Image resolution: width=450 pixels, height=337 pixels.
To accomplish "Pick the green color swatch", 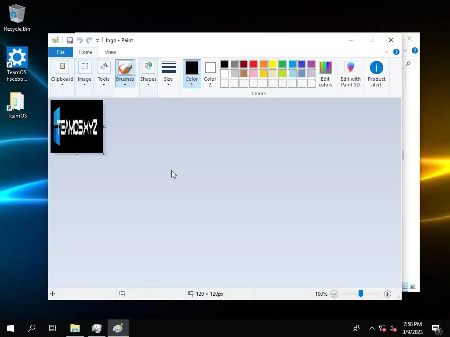I will (283, 64).
